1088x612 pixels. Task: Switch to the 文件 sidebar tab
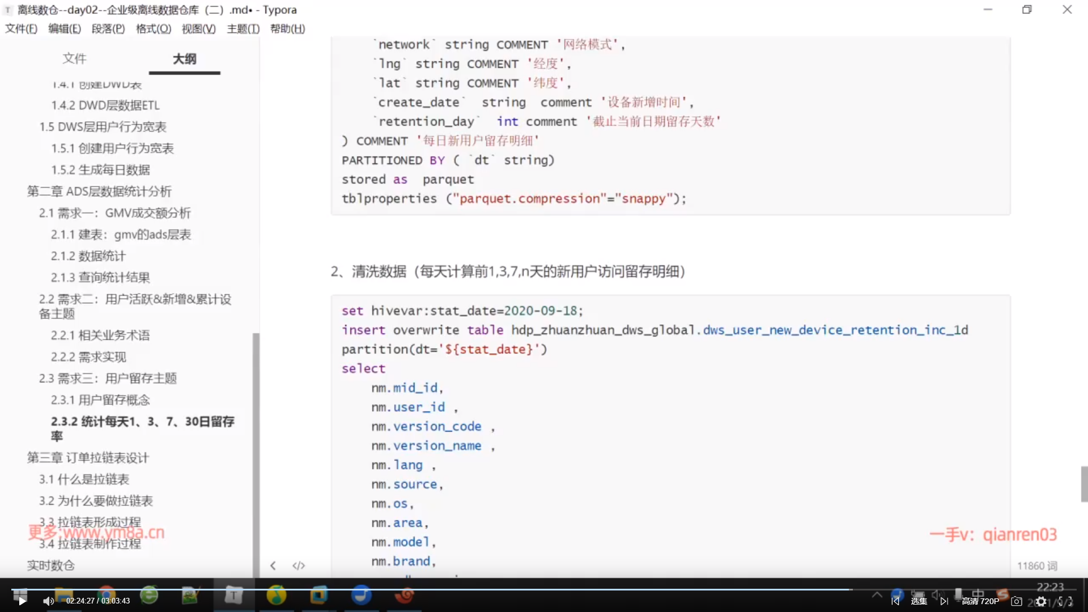74,58
